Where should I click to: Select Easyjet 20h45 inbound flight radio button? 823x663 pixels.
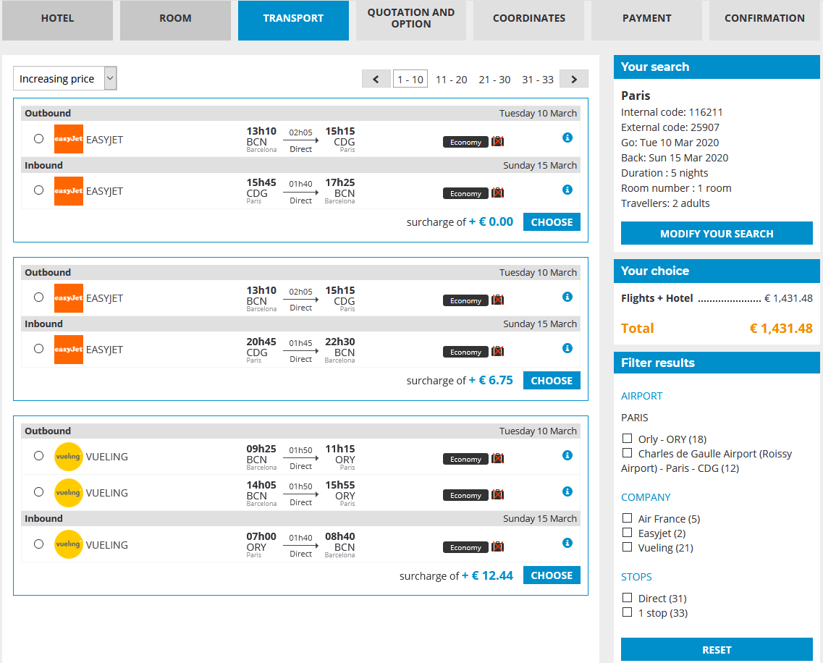coord(39,349)
